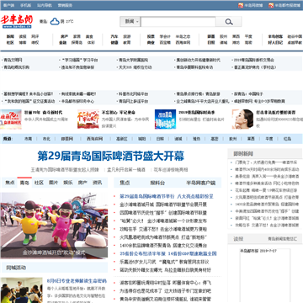Viewport: 303px width, 303px height.
Task: Switch to the 报料台 tab
Action: point(157,183)
